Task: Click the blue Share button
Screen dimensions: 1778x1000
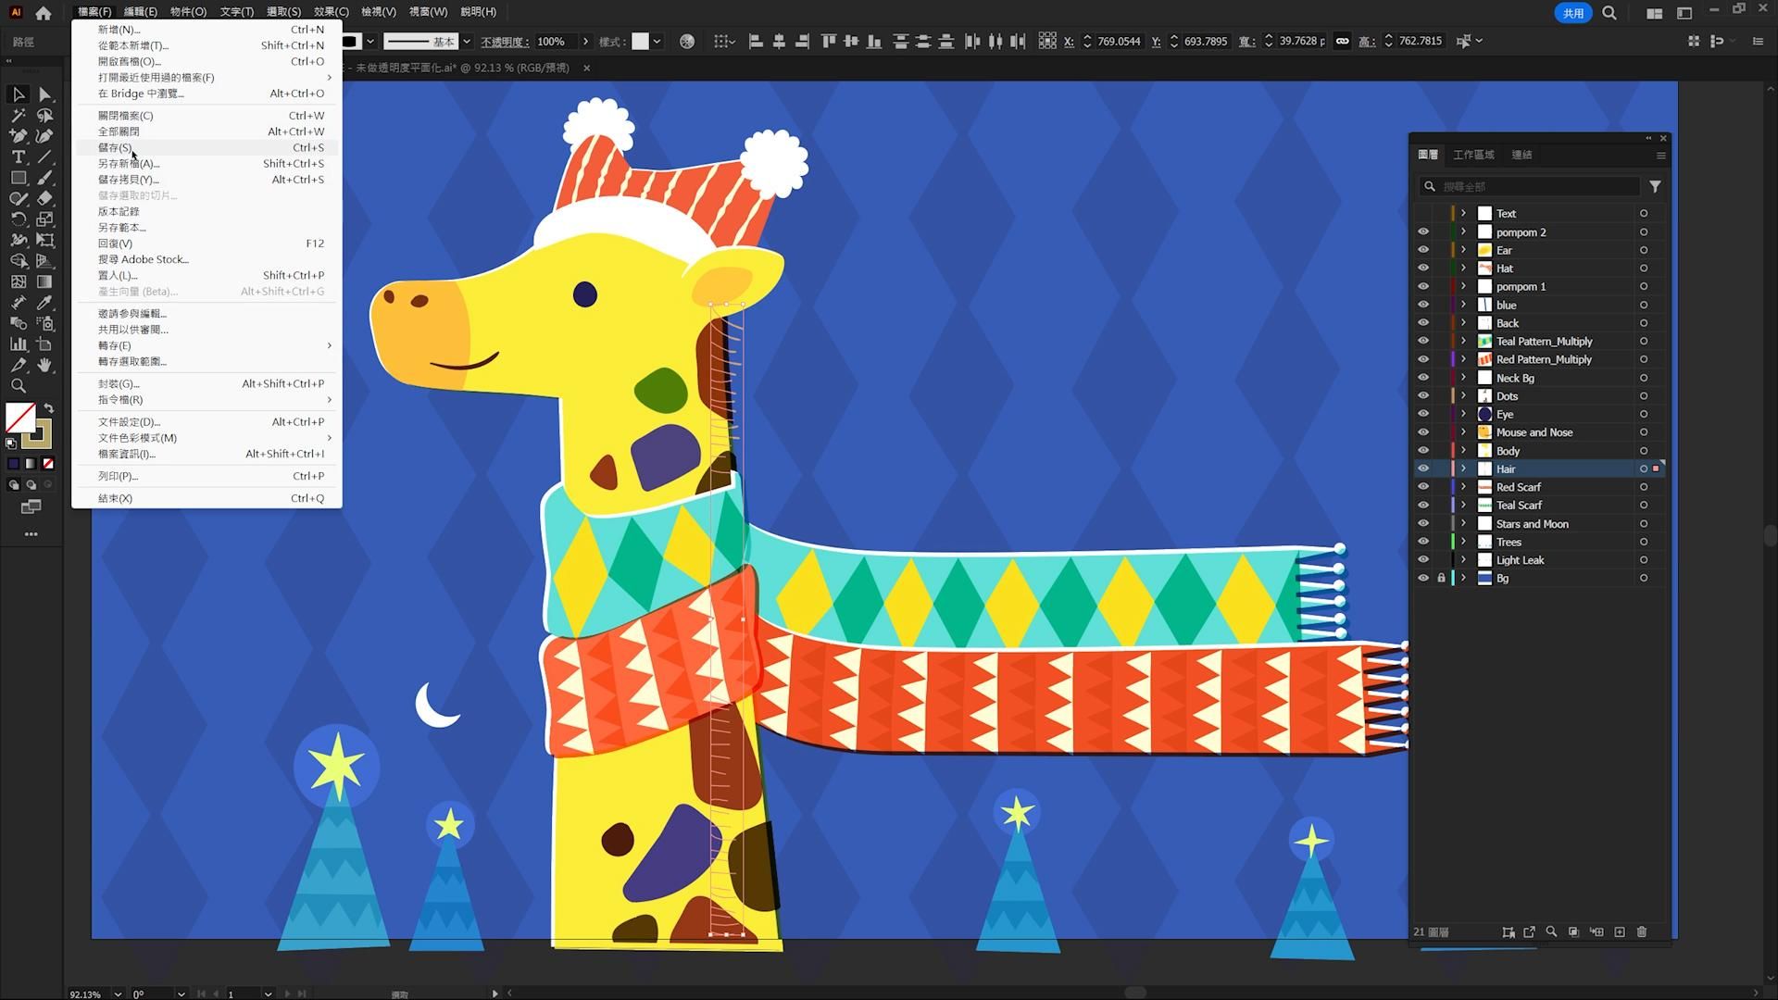Action: tap(1572, 13)
